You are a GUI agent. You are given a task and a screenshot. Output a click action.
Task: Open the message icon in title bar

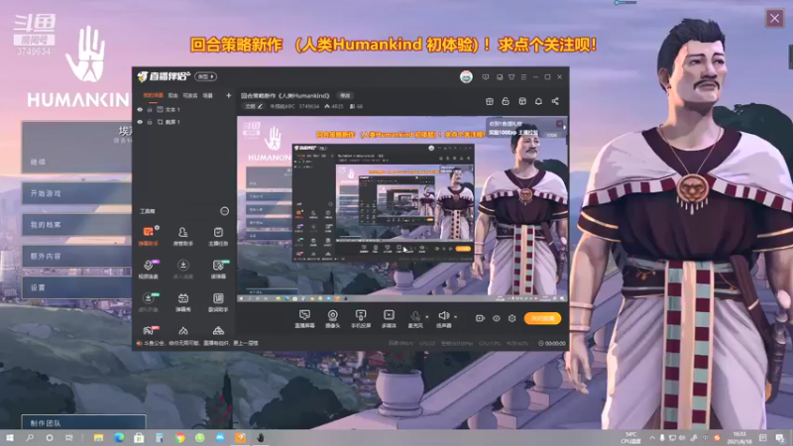486,77
